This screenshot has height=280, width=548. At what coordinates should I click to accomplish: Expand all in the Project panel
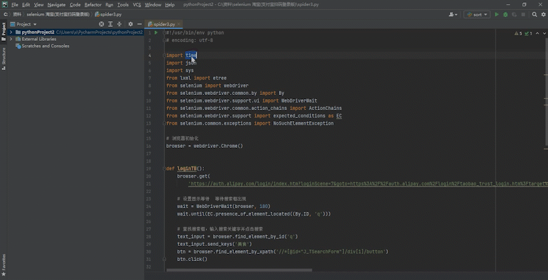pyautogui.click(x=110, y=24)
